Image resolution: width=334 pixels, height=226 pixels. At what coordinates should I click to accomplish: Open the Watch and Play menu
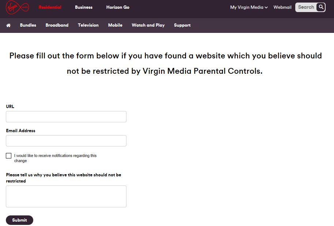(148, 25)
